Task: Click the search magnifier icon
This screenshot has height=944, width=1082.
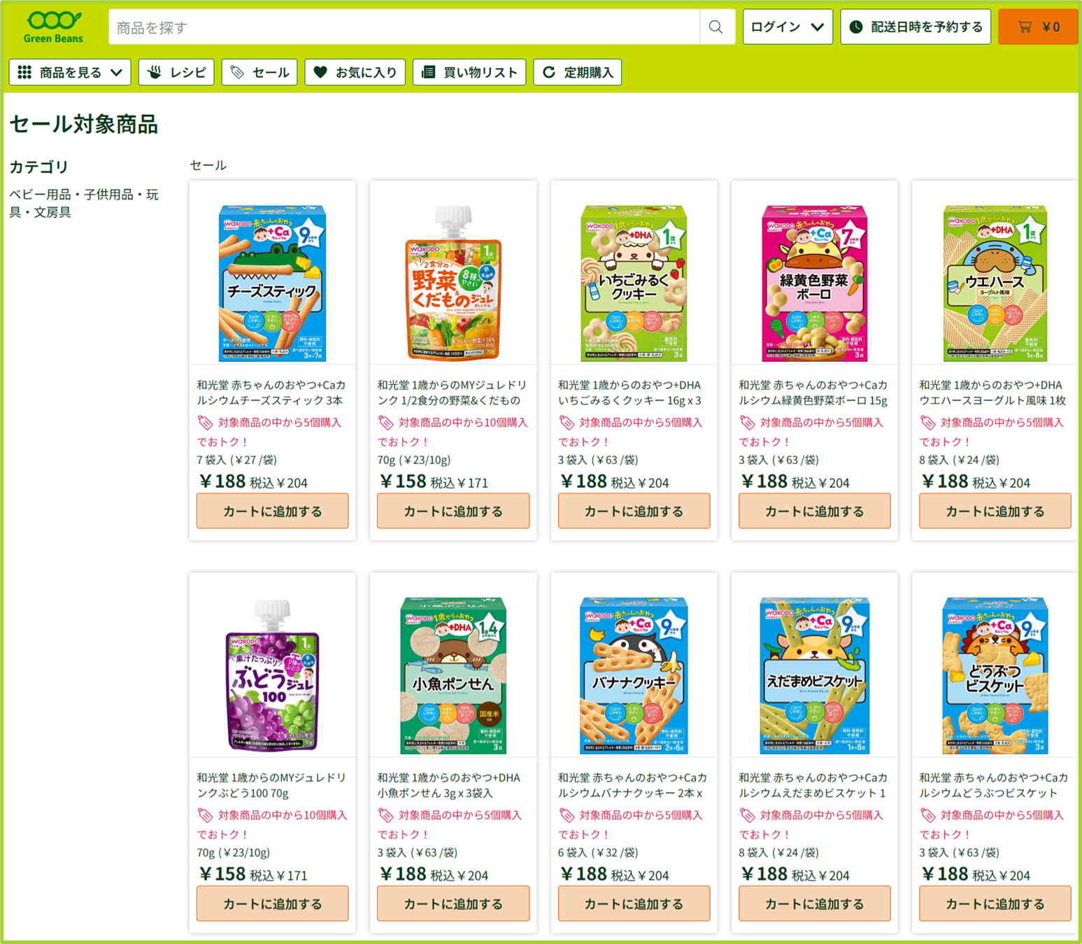Action: click(716, 27)
